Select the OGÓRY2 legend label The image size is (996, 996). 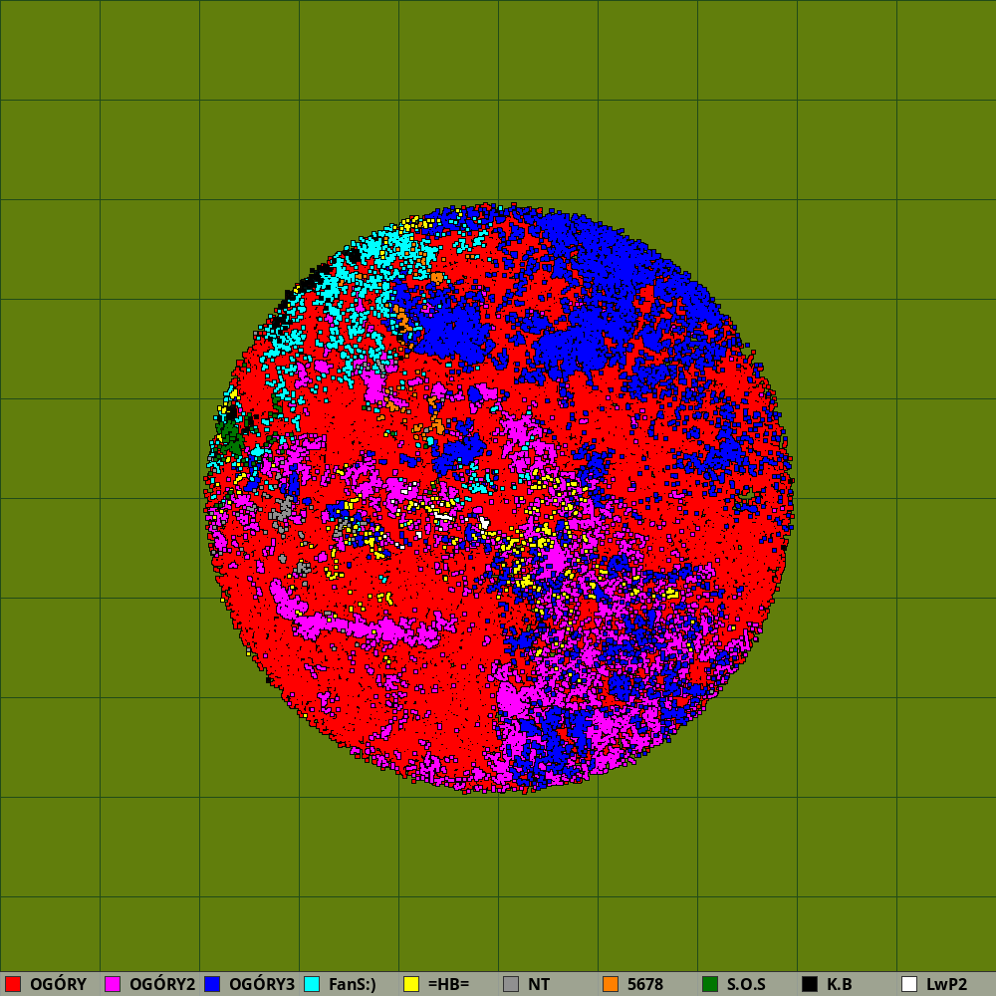click(162, 984)
